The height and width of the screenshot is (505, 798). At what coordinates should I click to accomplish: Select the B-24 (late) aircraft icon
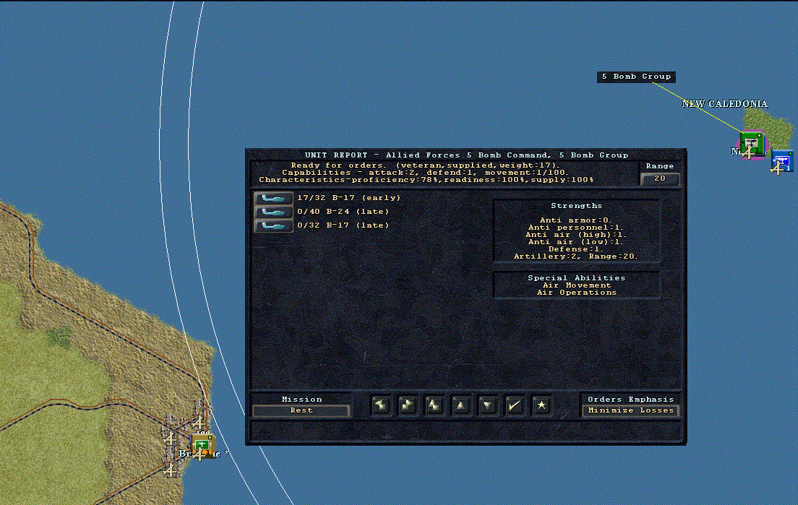[273, 212]
